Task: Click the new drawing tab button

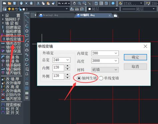Action: pyautogui.click(x=115, y=16)
